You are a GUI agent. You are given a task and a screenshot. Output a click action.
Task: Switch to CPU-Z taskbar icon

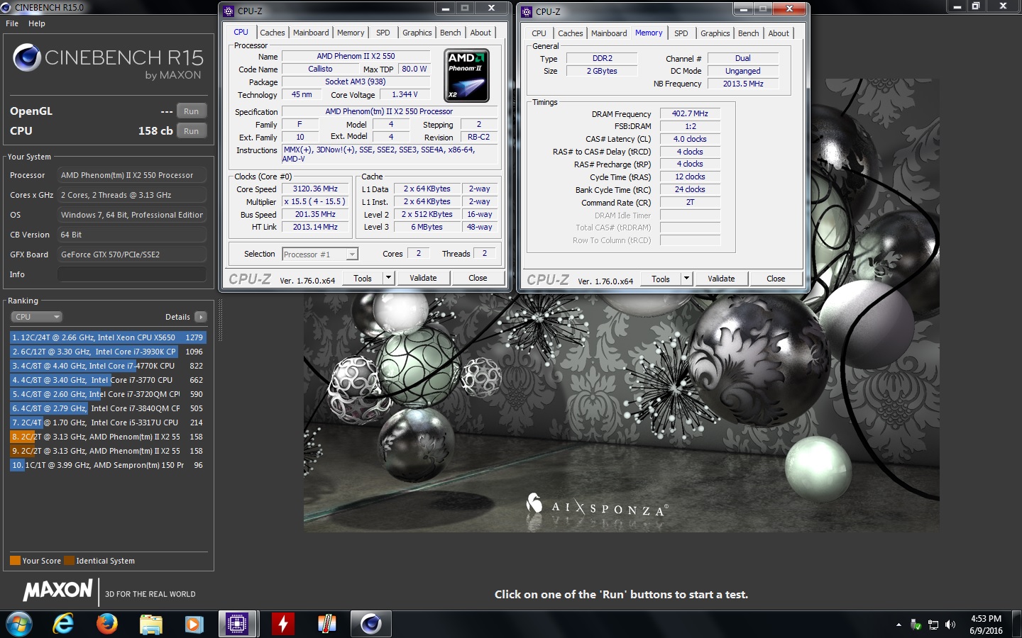click(237, 625)
